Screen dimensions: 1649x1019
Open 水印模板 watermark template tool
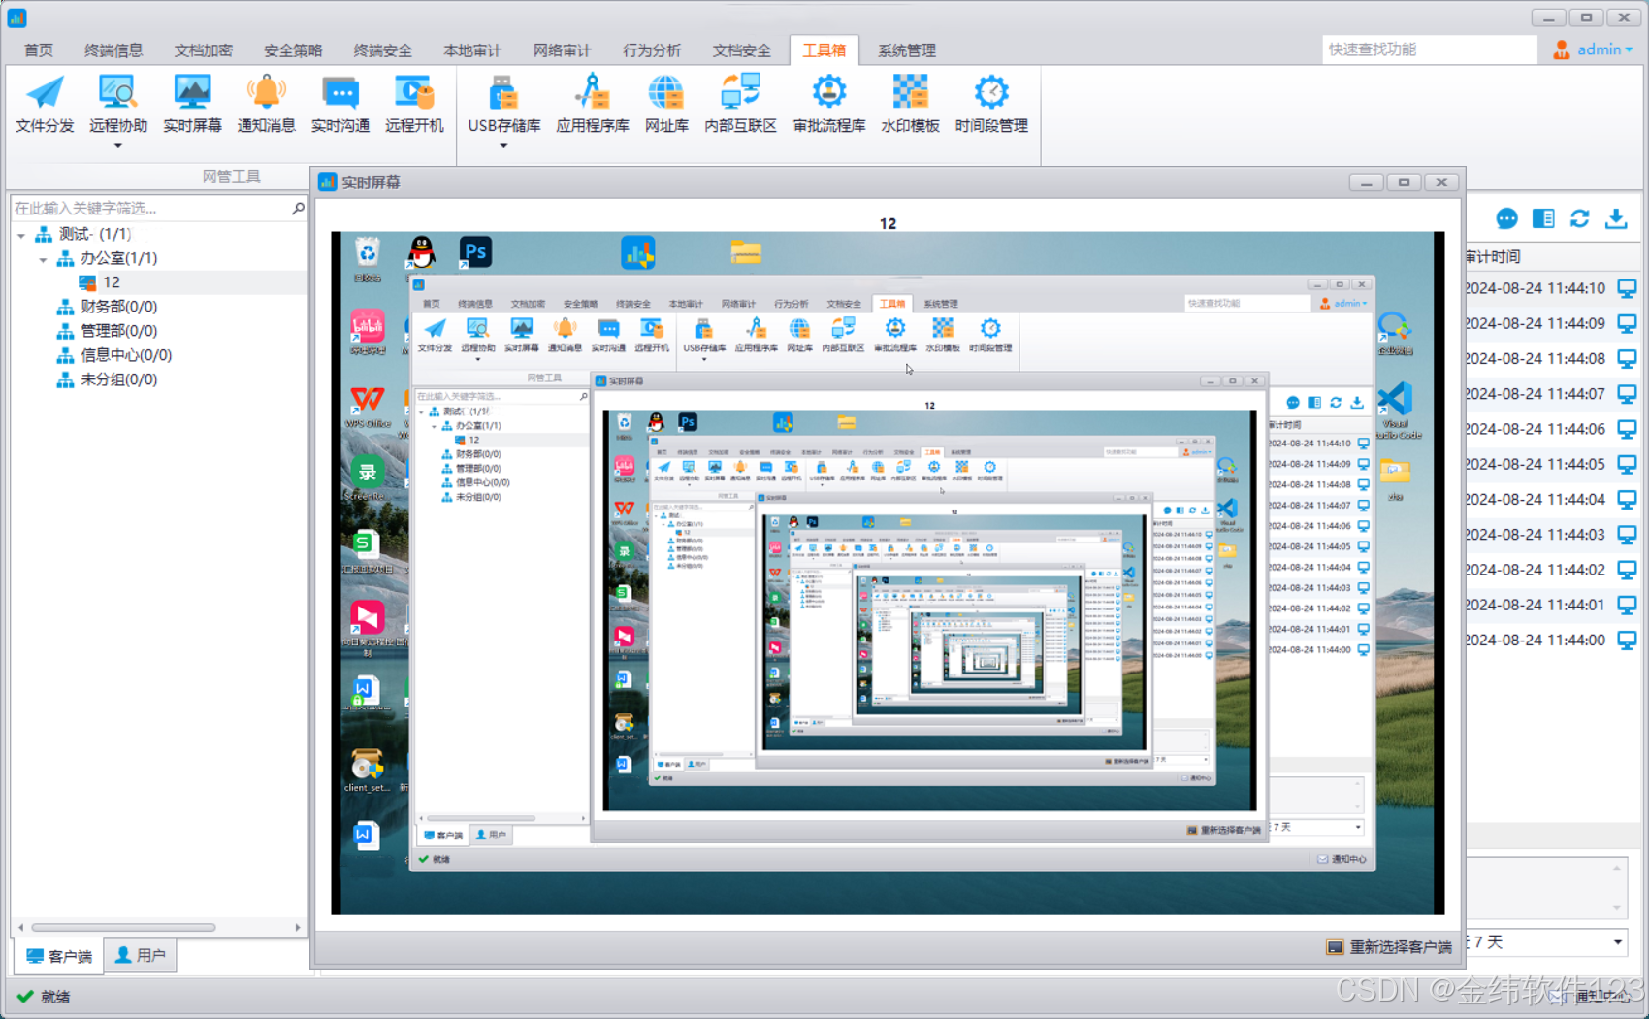pos(910,104)
